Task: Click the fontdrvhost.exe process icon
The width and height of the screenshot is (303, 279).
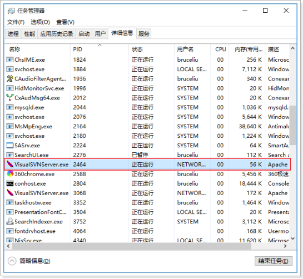Action: 10,231
